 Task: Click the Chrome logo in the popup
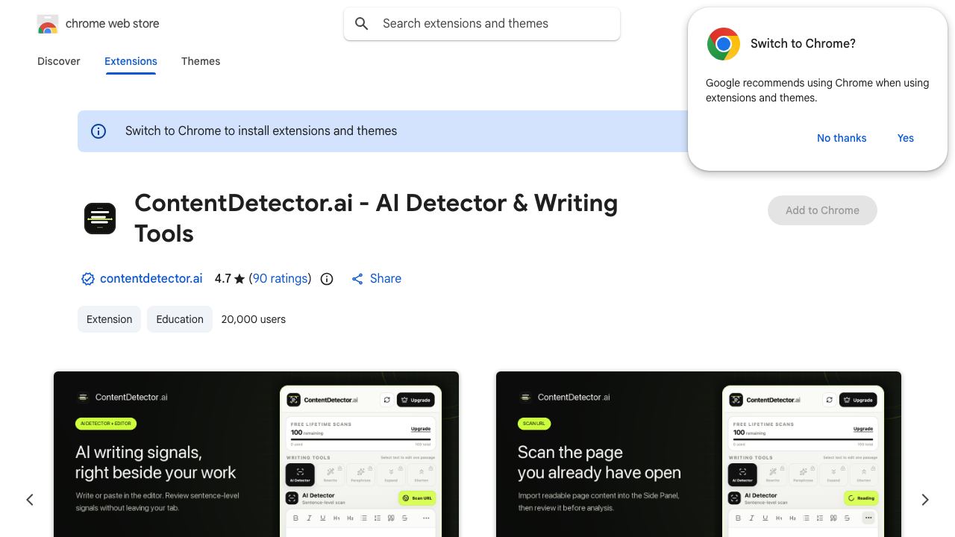[724, 44]
